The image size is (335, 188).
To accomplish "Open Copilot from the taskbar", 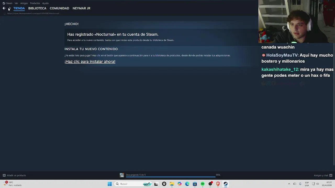I will 179,184.
